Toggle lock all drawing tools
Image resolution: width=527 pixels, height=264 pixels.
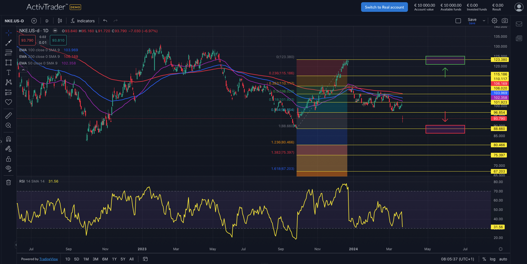point(9,159)
